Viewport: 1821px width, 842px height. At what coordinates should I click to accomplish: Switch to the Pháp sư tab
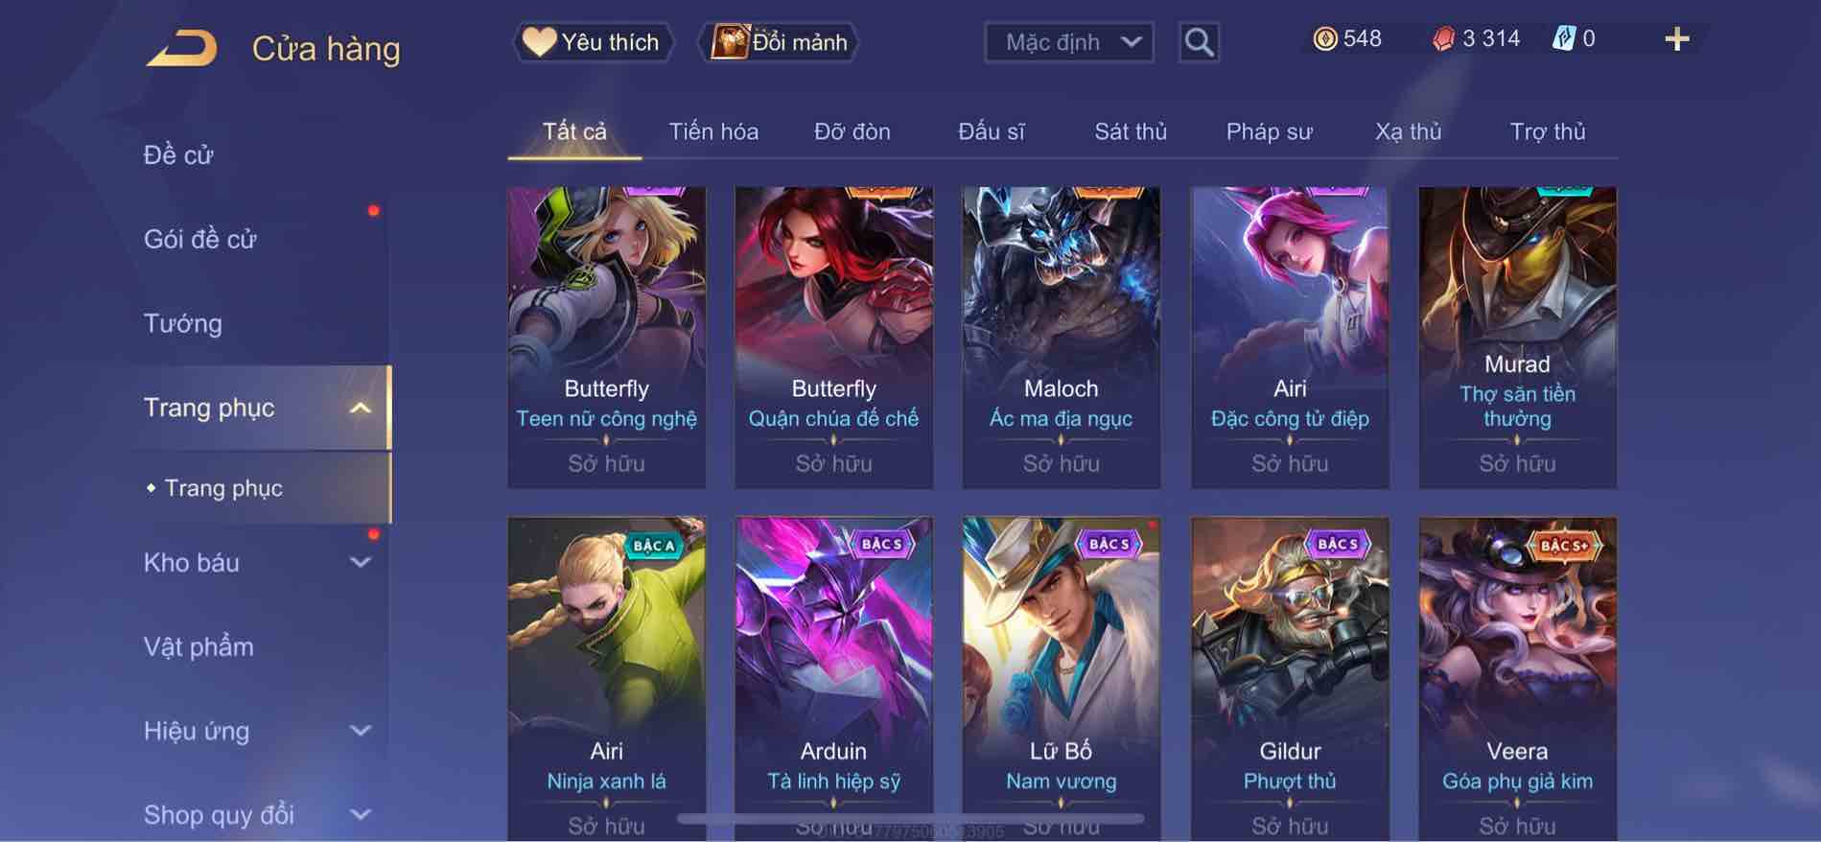pos(1269,131)
